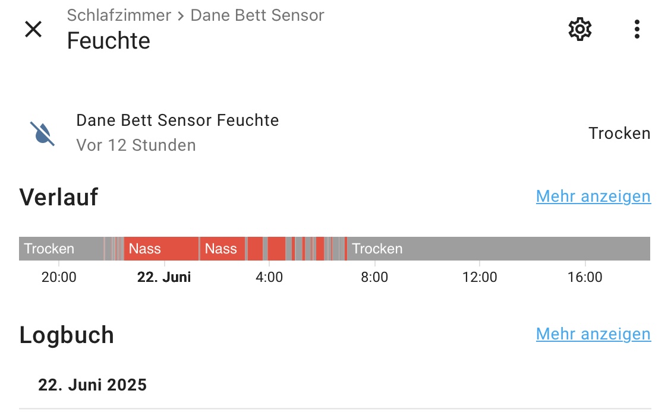Close the Feuchte dialog with the X icon

tap(33, 29)
